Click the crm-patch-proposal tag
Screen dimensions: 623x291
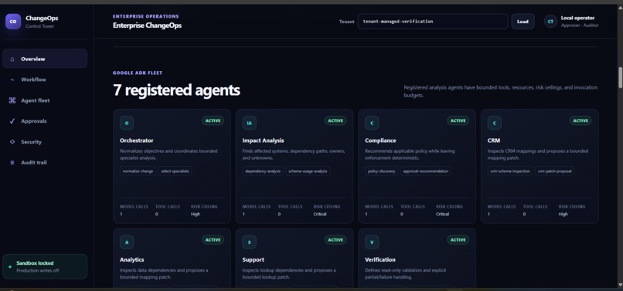tap(555, 171)
